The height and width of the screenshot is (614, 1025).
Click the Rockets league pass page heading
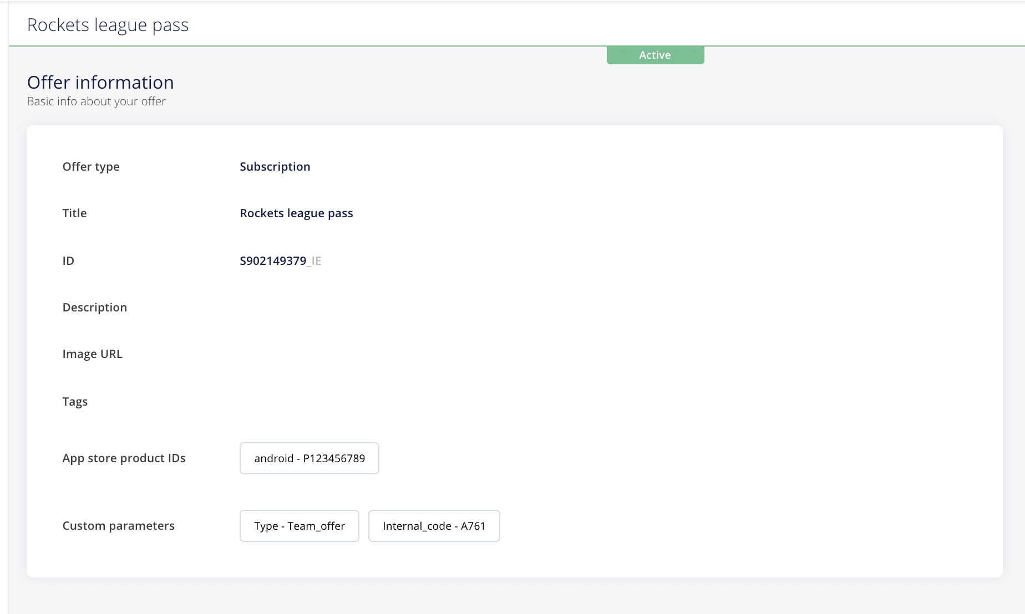coord(108,25)
